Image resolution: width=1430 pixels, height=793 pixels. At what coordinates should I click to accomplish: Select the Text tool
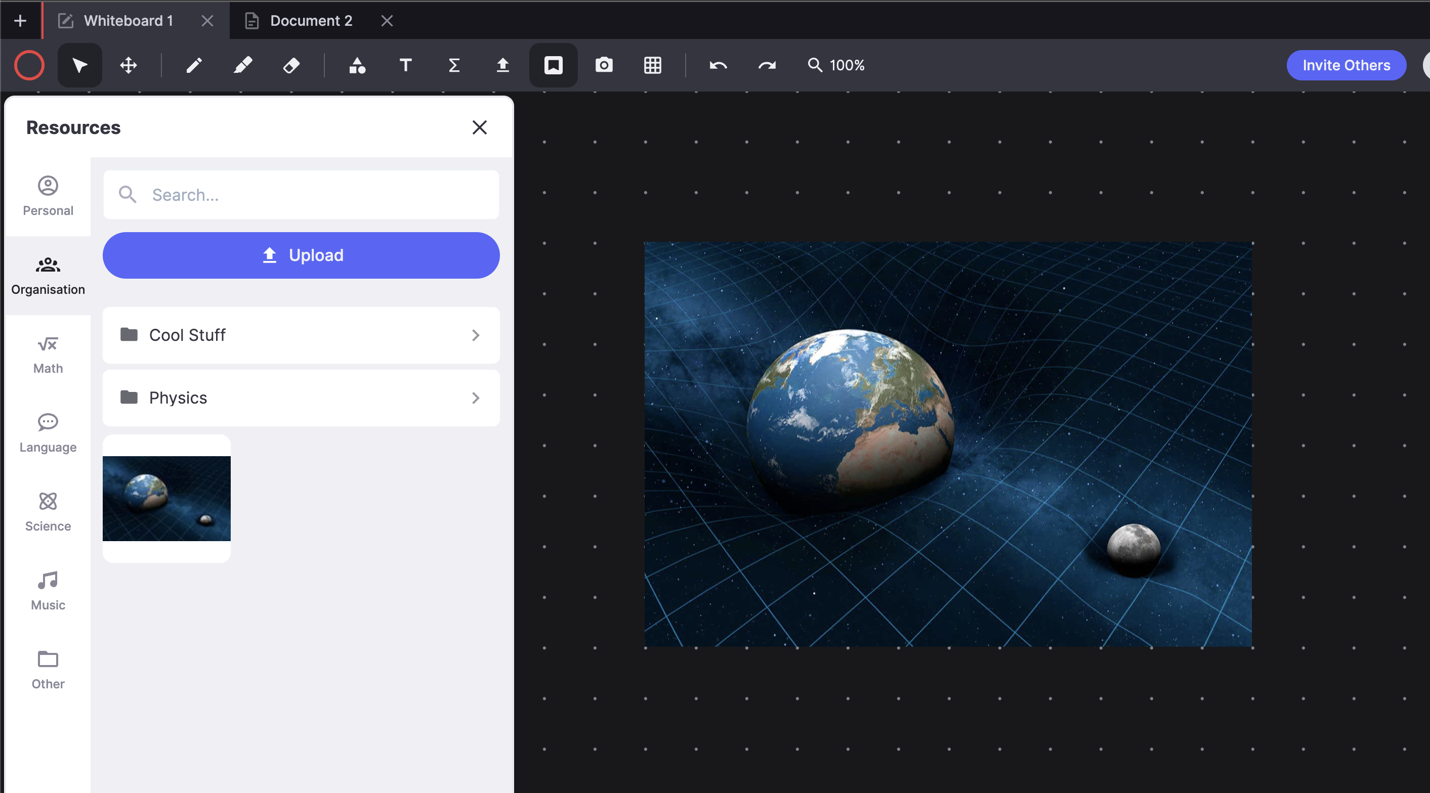(x=406, y=65)
